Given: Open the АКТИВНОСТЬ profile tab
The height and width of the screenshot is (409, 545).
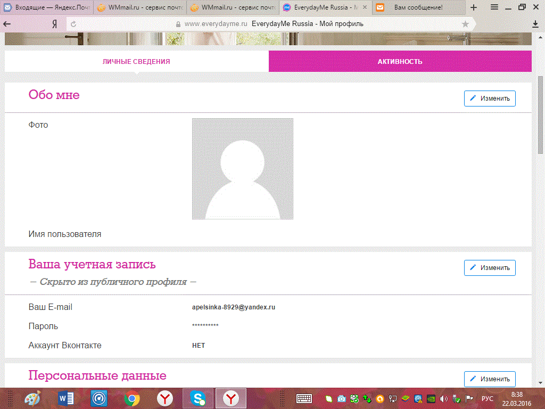Looking at the screenshot, I should [400, 62].
